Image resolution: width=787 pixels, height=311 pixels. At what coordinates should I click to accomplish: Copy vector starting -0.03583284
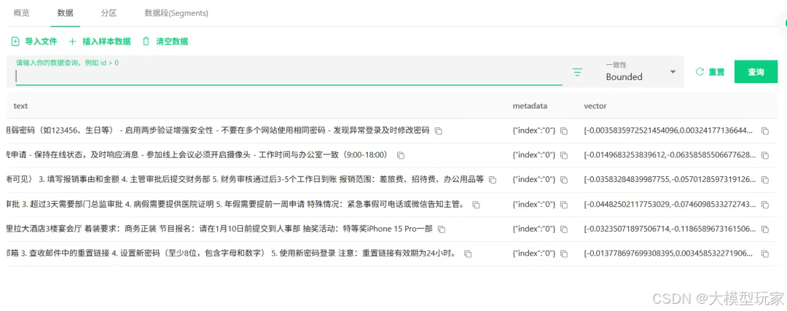coord(765,180)
